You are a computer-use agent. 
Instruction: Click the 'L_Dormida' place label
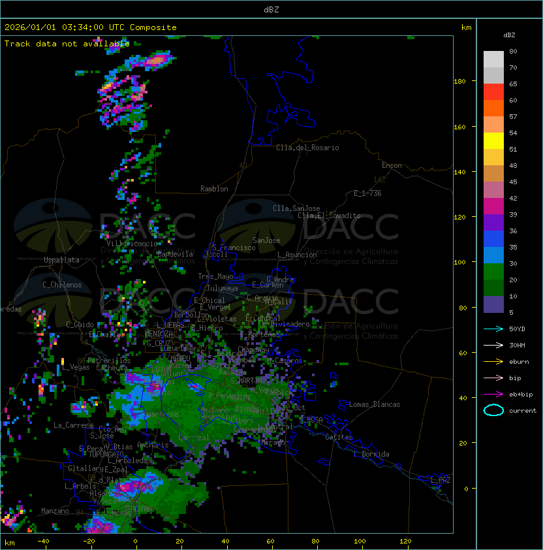pos(371,454)
